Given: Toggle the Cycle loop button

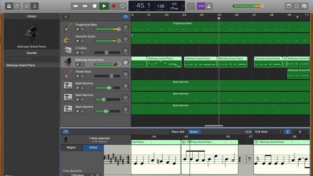Looking at the screenshot, I should click(x=122, y=6).
